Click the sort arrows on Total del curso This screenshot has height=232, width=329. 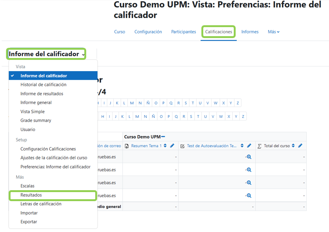293,145
